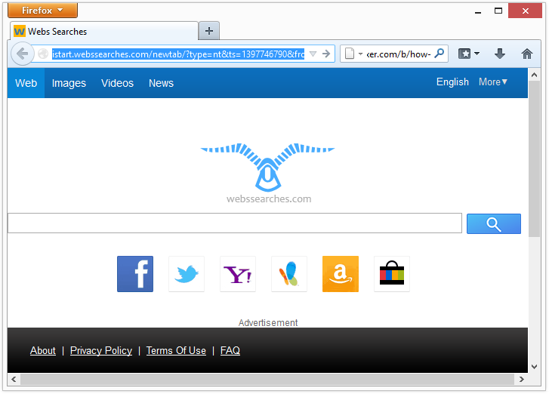Open the MSN butterfly shortcut icon
Image resolution: width=549 pixels, height=394 pixels.
289,274
